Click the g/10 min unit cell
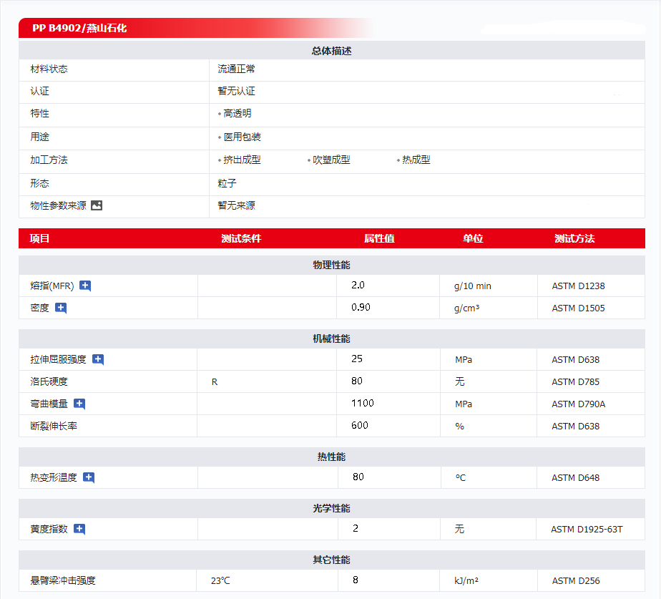Viewport: 661px width, 599px height. (473, 286)
